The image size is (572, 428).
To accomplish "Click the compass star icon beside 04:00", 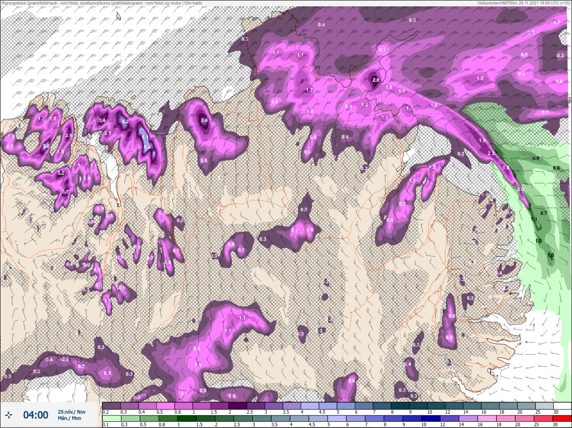I will click(8, 415).
